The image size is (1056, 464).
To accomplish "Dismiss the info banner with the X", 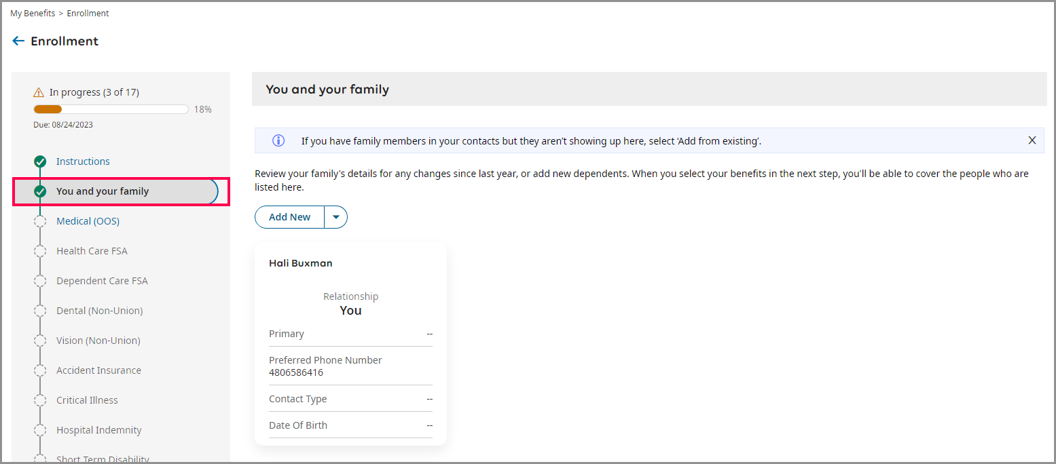I will coord(1032,140).
